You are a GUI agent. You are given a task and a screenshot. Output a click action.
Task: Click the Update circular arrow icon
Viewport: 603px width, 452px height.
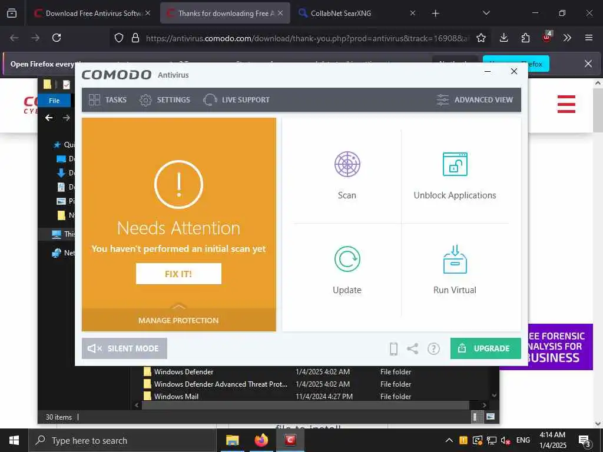coord(347,259)
